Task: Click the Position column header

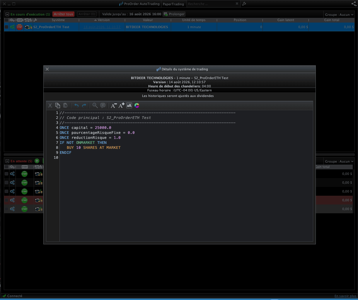Action: click(x=240, y=20)
